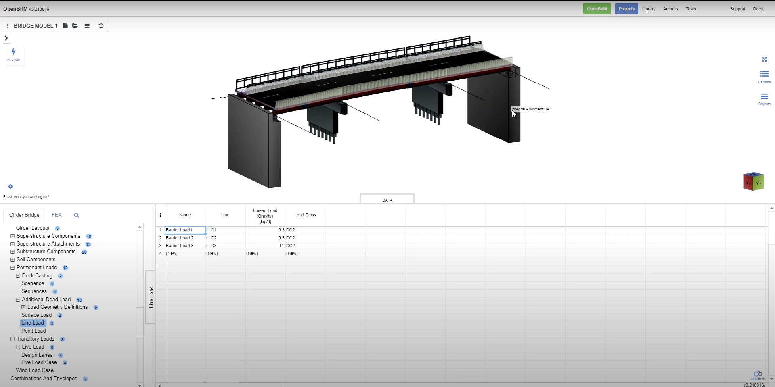Click the new file icon beside BRIDGE MODEL 1

(x=65, y=26)
